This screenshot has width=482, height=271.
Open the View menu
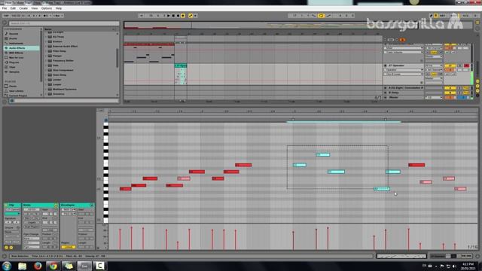pos(35,8)
